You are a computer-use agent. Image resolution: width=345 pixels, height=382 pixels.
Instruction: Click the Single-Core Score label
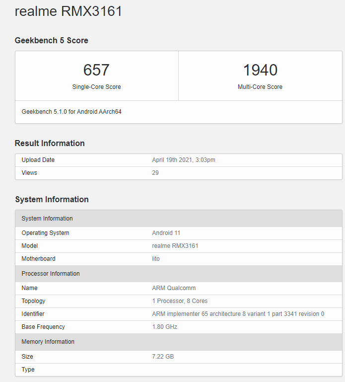pyautogui.click(x=96, y=87)
